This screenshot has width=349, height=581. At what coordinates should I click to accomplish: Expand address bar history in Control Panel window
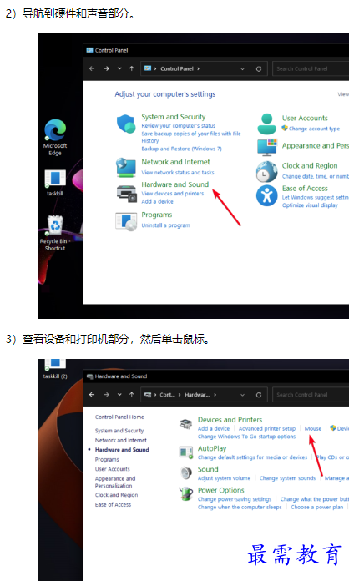242,69
